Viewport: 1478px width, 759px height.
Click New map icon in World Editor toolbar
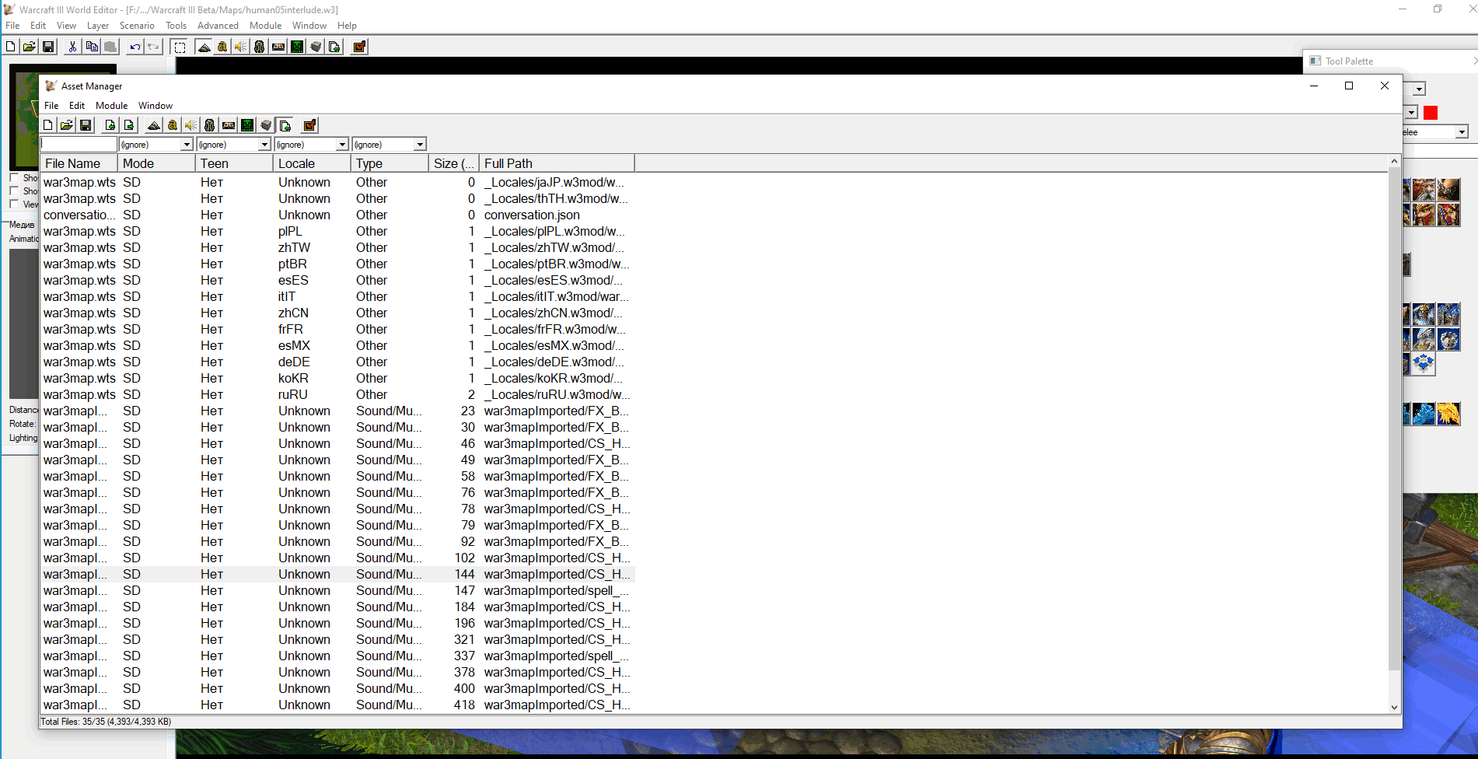coord(11,47)
